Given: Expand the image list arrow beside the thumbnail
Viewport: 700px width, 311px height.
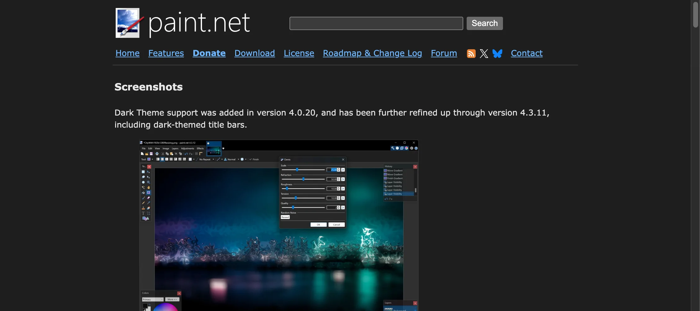Looking at the screenshot, I should [x=223, y=148].
